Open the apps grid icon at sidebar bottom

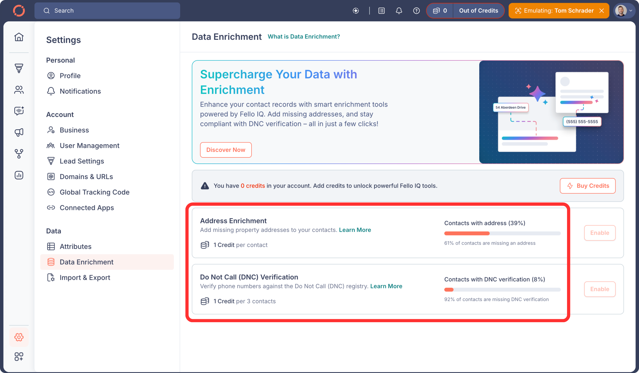coord(19,357)
